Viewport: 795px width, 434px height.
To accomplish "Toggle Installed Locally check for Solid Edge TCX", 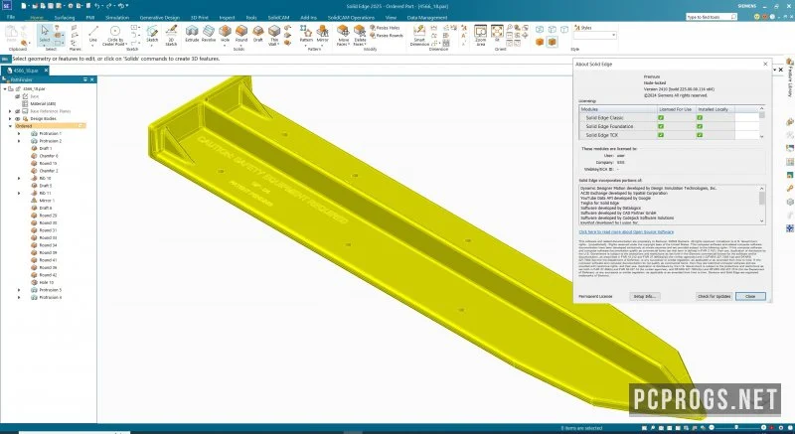I will tap(700, 135).
